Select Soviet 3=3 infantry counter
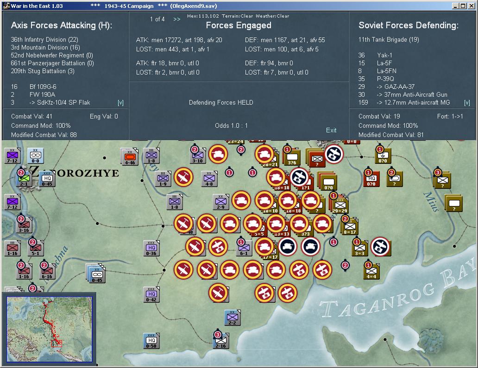The image size is (478, 368). click(360, 248)
